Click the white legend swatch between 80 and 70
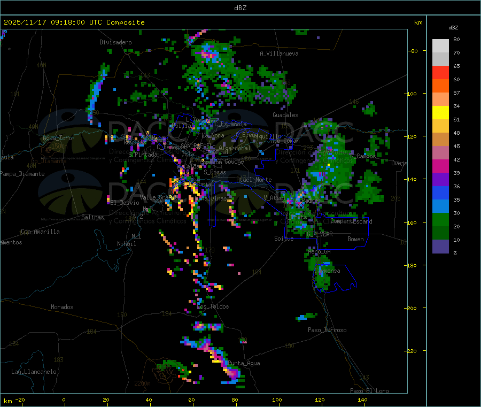 [440, 46]
